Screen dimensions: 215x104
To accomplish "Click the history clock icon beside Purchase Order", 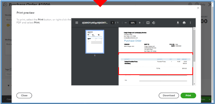I will (x=5, y=4).
